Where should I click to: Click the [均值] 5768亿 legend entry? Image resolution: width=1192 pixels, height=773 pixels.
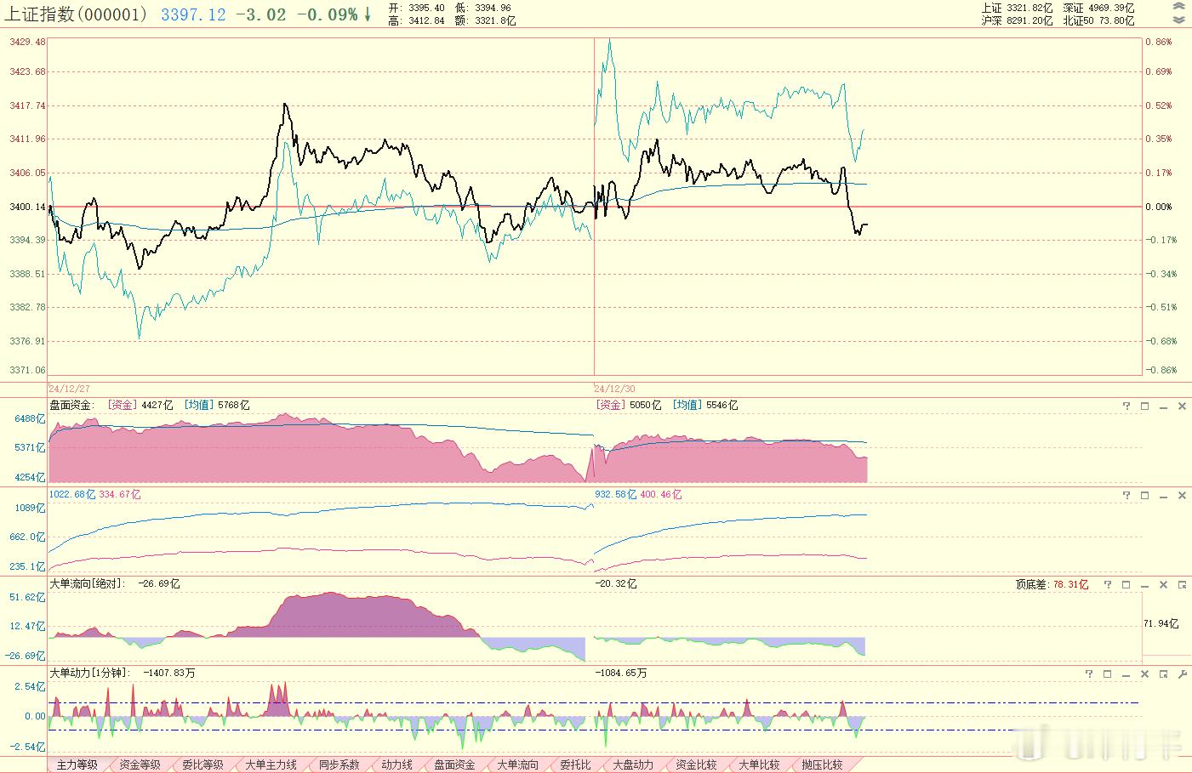(x=217, y=406)
